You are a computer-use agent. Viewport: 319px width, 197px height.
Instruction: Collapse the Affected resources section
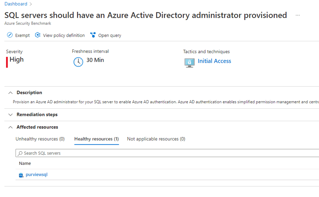coord(10,127)
